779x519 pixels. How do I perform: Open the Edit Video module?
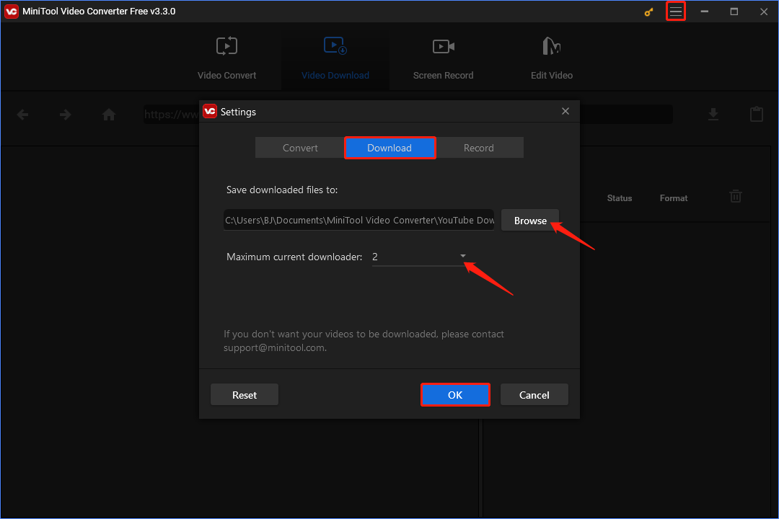pos(552,58)
